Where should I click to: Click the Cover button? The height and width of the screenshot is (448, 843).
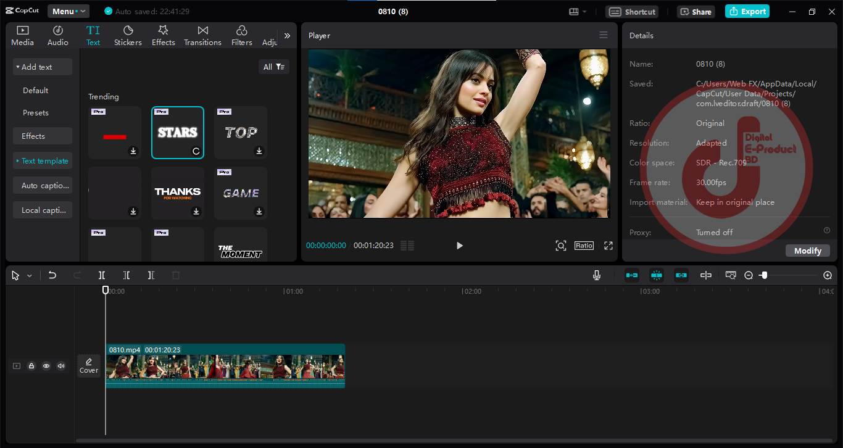click(89, 365)
